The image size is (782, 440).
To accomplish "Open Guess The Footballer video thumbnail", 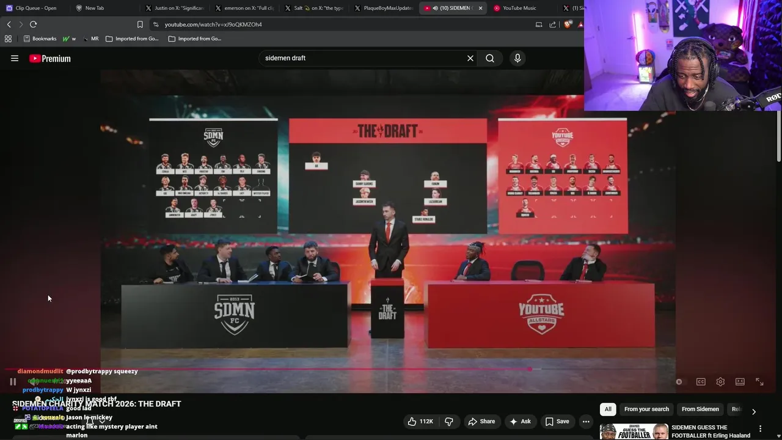I will (634, 432).
